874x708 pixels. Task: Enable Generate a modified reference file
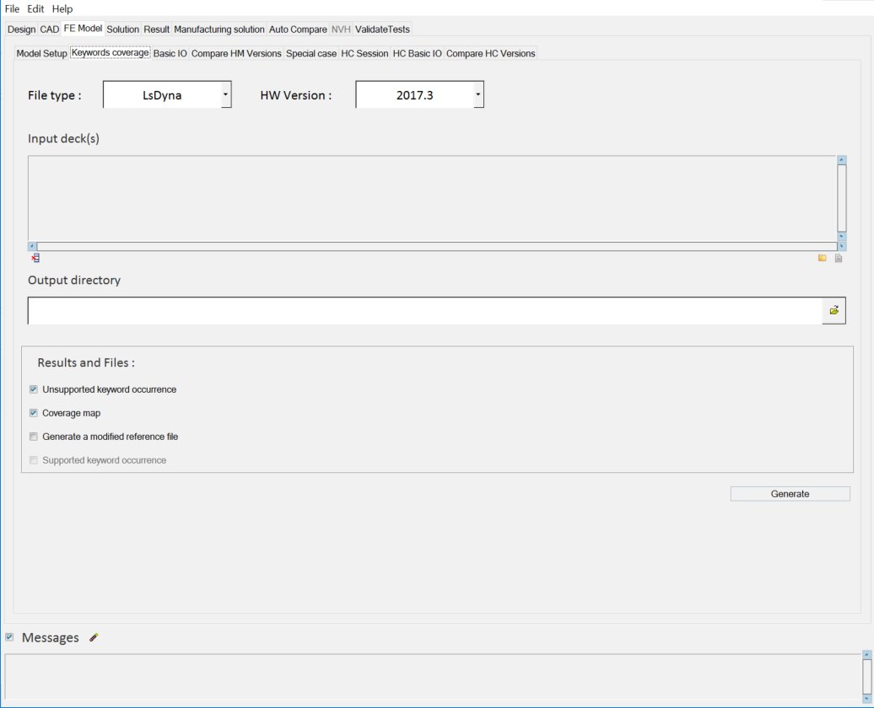(34, 437)
